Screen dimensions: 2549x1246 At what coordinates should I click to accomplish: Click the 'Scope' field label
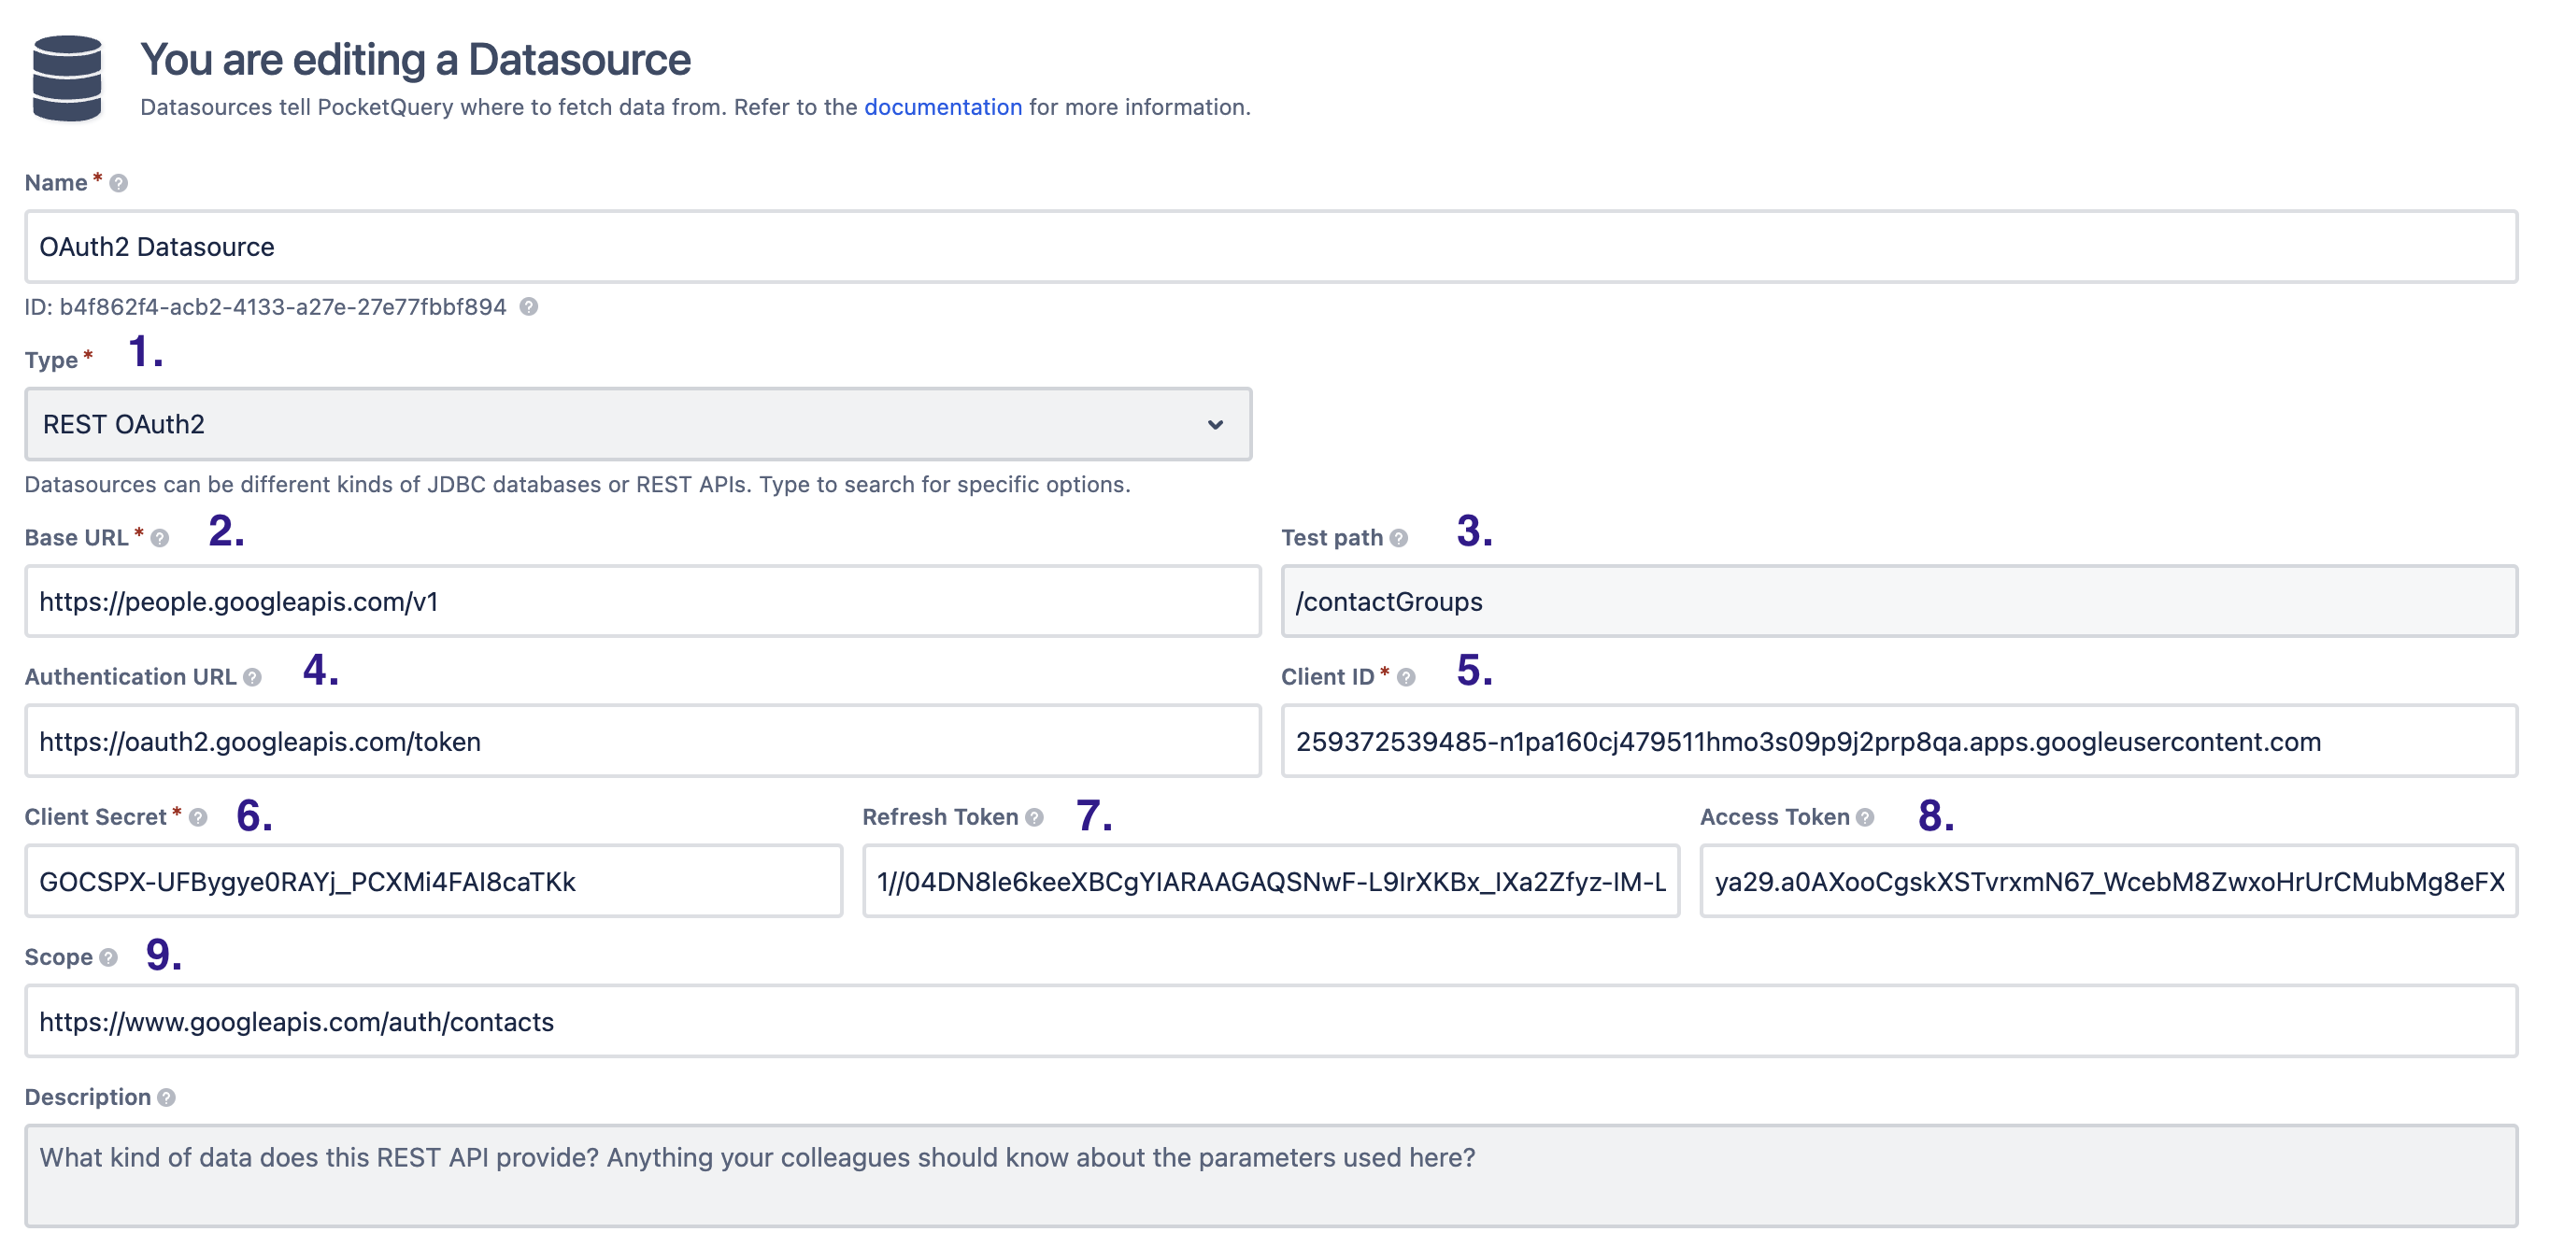(x=58, y=957)
